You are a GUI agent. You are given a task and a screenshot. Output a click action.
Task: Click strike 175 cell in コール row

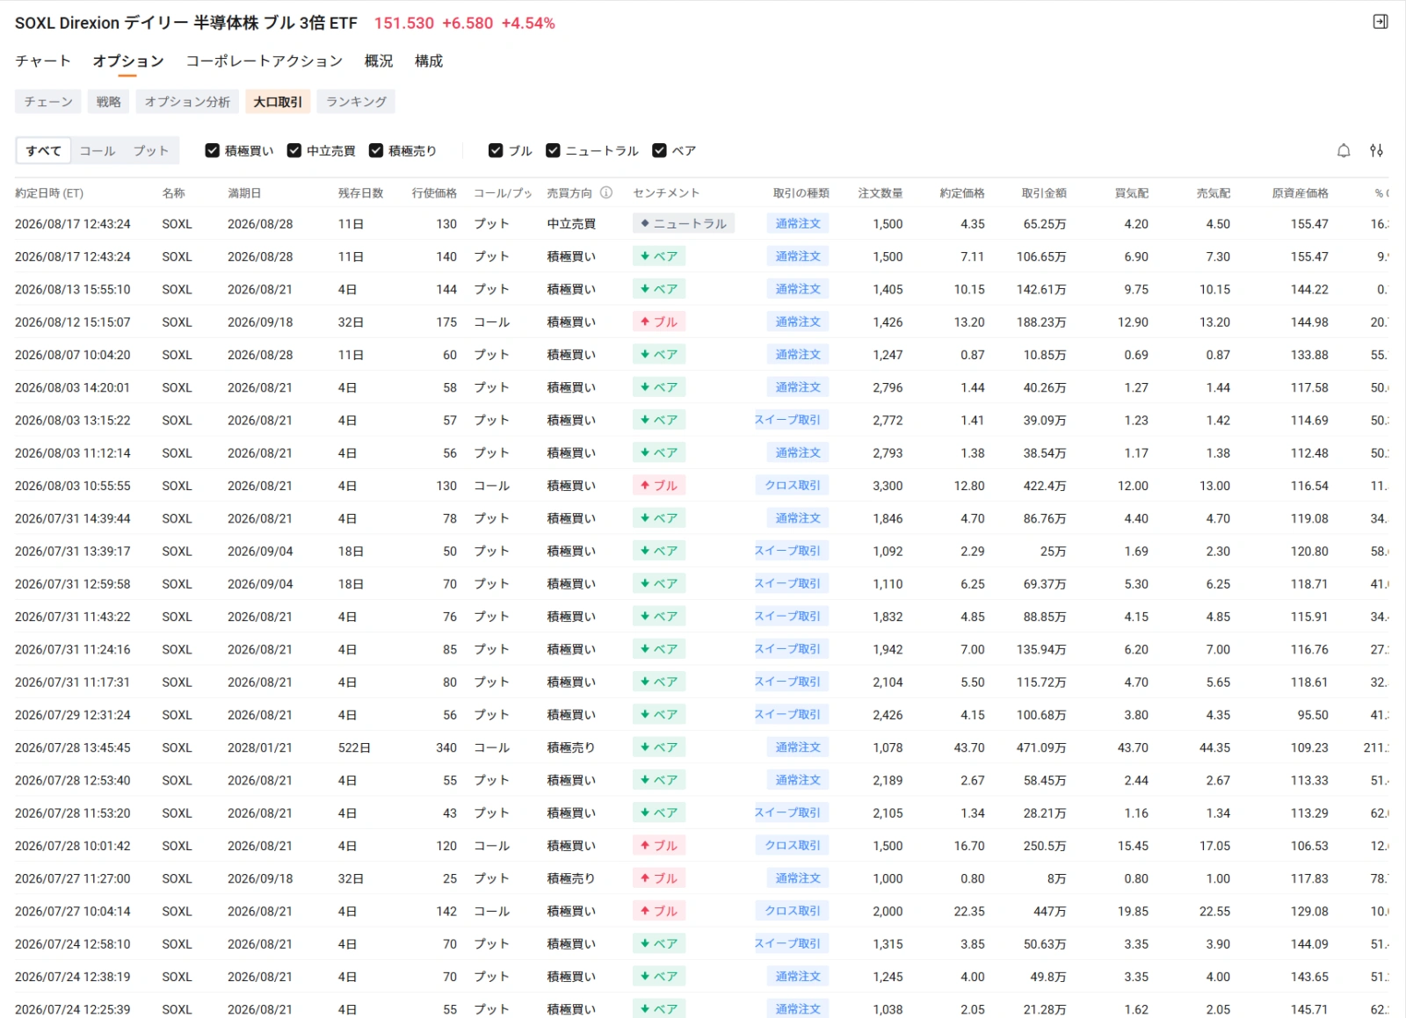[x=446, y=322]
